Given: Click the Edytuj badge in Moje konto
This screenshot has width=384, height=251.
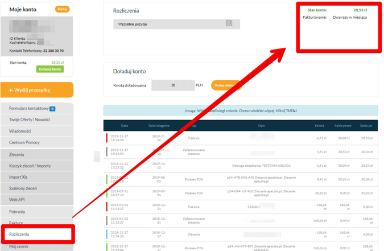Looking at the screenshot, I should click(62, 10).
